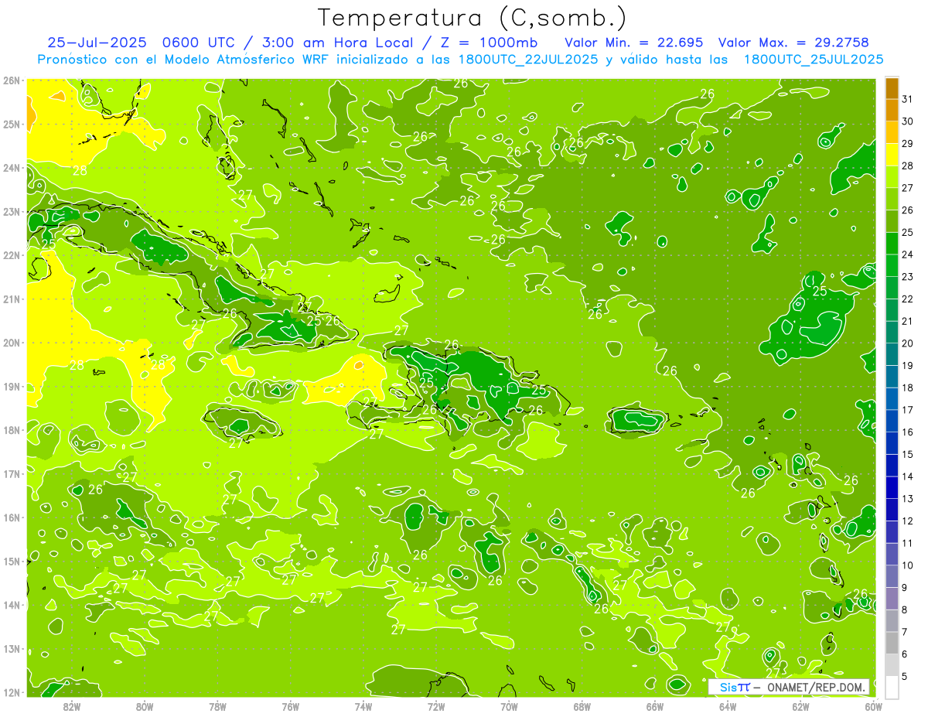Viewport: 928px width, 717px height.
Task: Click the 24N latitude axis label
Action: point(12,167)
